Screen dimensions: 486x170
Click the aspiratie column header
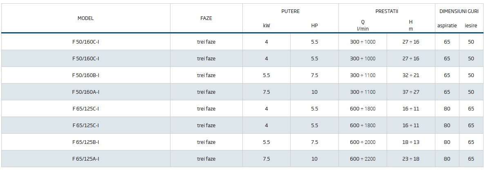point(447,25)
